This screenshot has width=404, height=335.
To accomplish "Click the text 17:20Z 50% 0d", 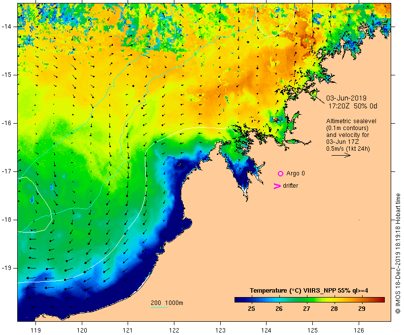I will tap(353, 106).
